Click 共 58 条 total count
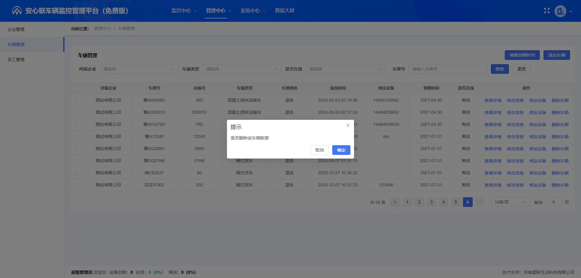The width and height of the screenshot is (581, 278). (x=378, y=202)
